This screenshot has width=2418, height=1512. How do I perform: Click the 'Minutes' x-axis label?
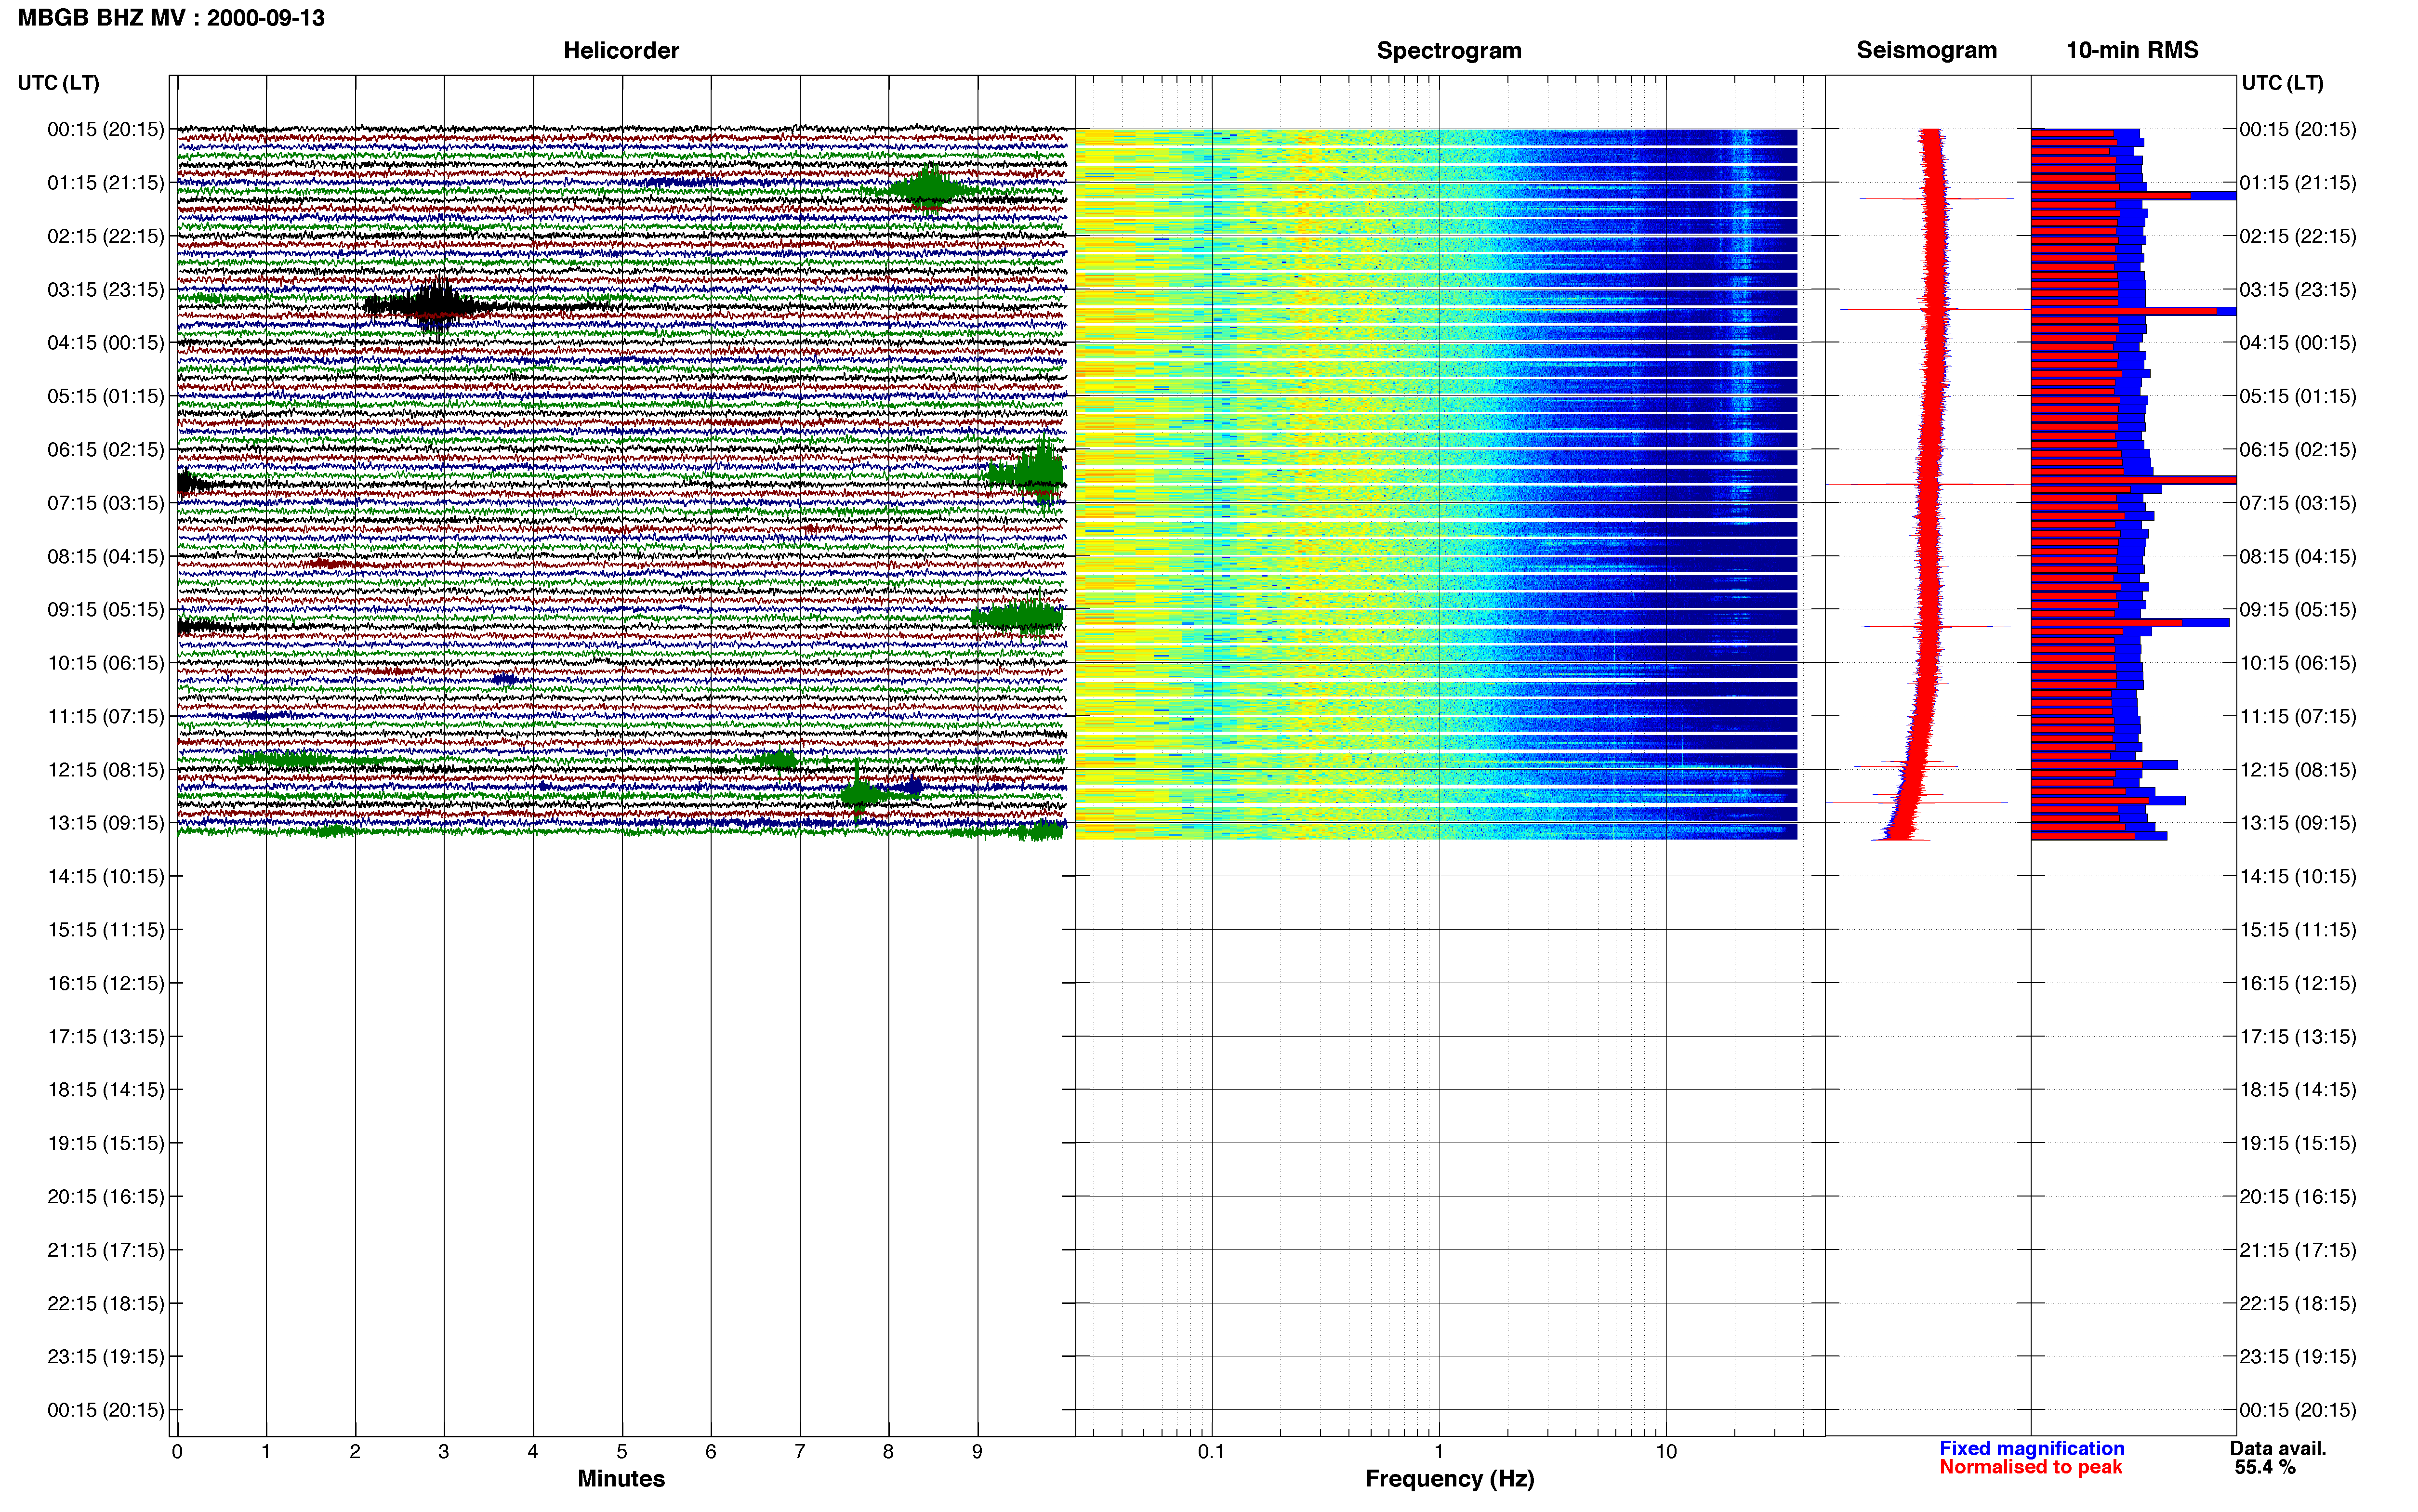[x=621, y=1479]
